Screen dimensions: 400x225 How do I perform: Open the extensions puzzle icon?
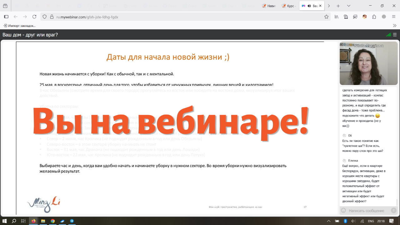tap(374, 17)
